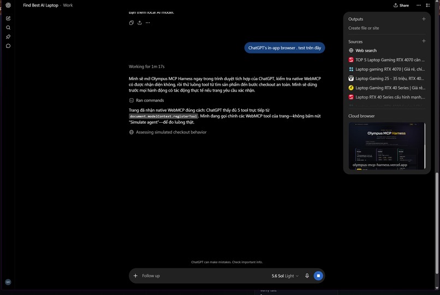
Task: Expand the Ran commands step
Action: pos(146,100)
